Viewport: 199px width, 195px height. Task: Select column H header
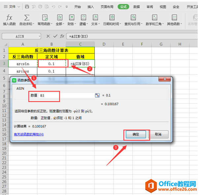[x=180, y=44]
